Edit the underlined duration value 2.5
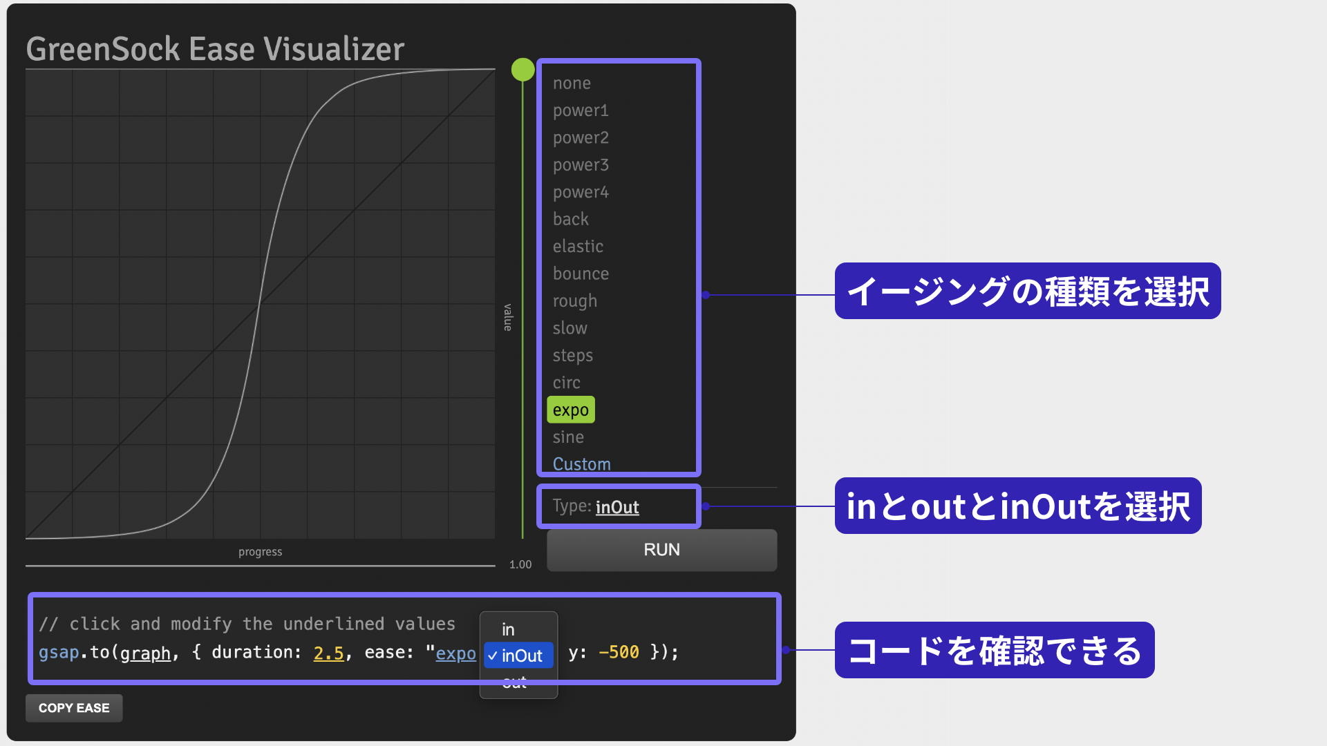 point(328,653)
